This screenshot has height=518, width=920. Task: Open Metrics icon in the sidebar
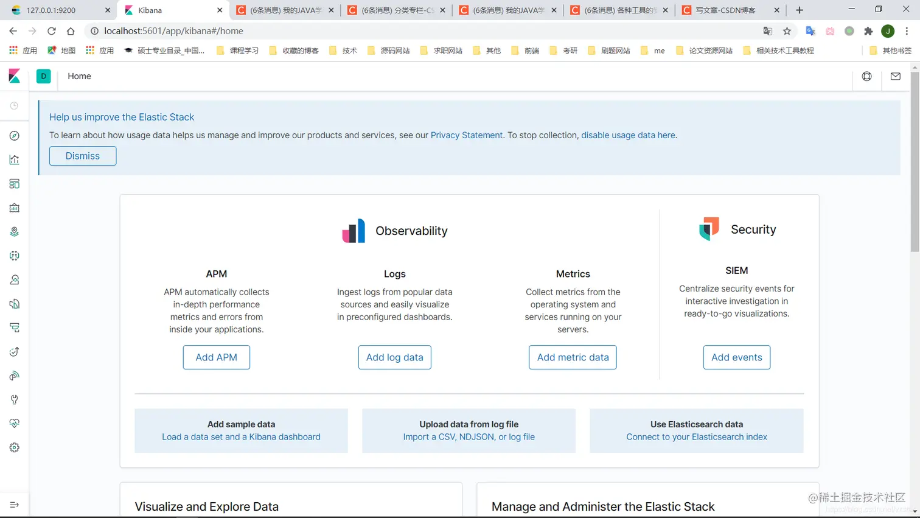click(15, 280)
